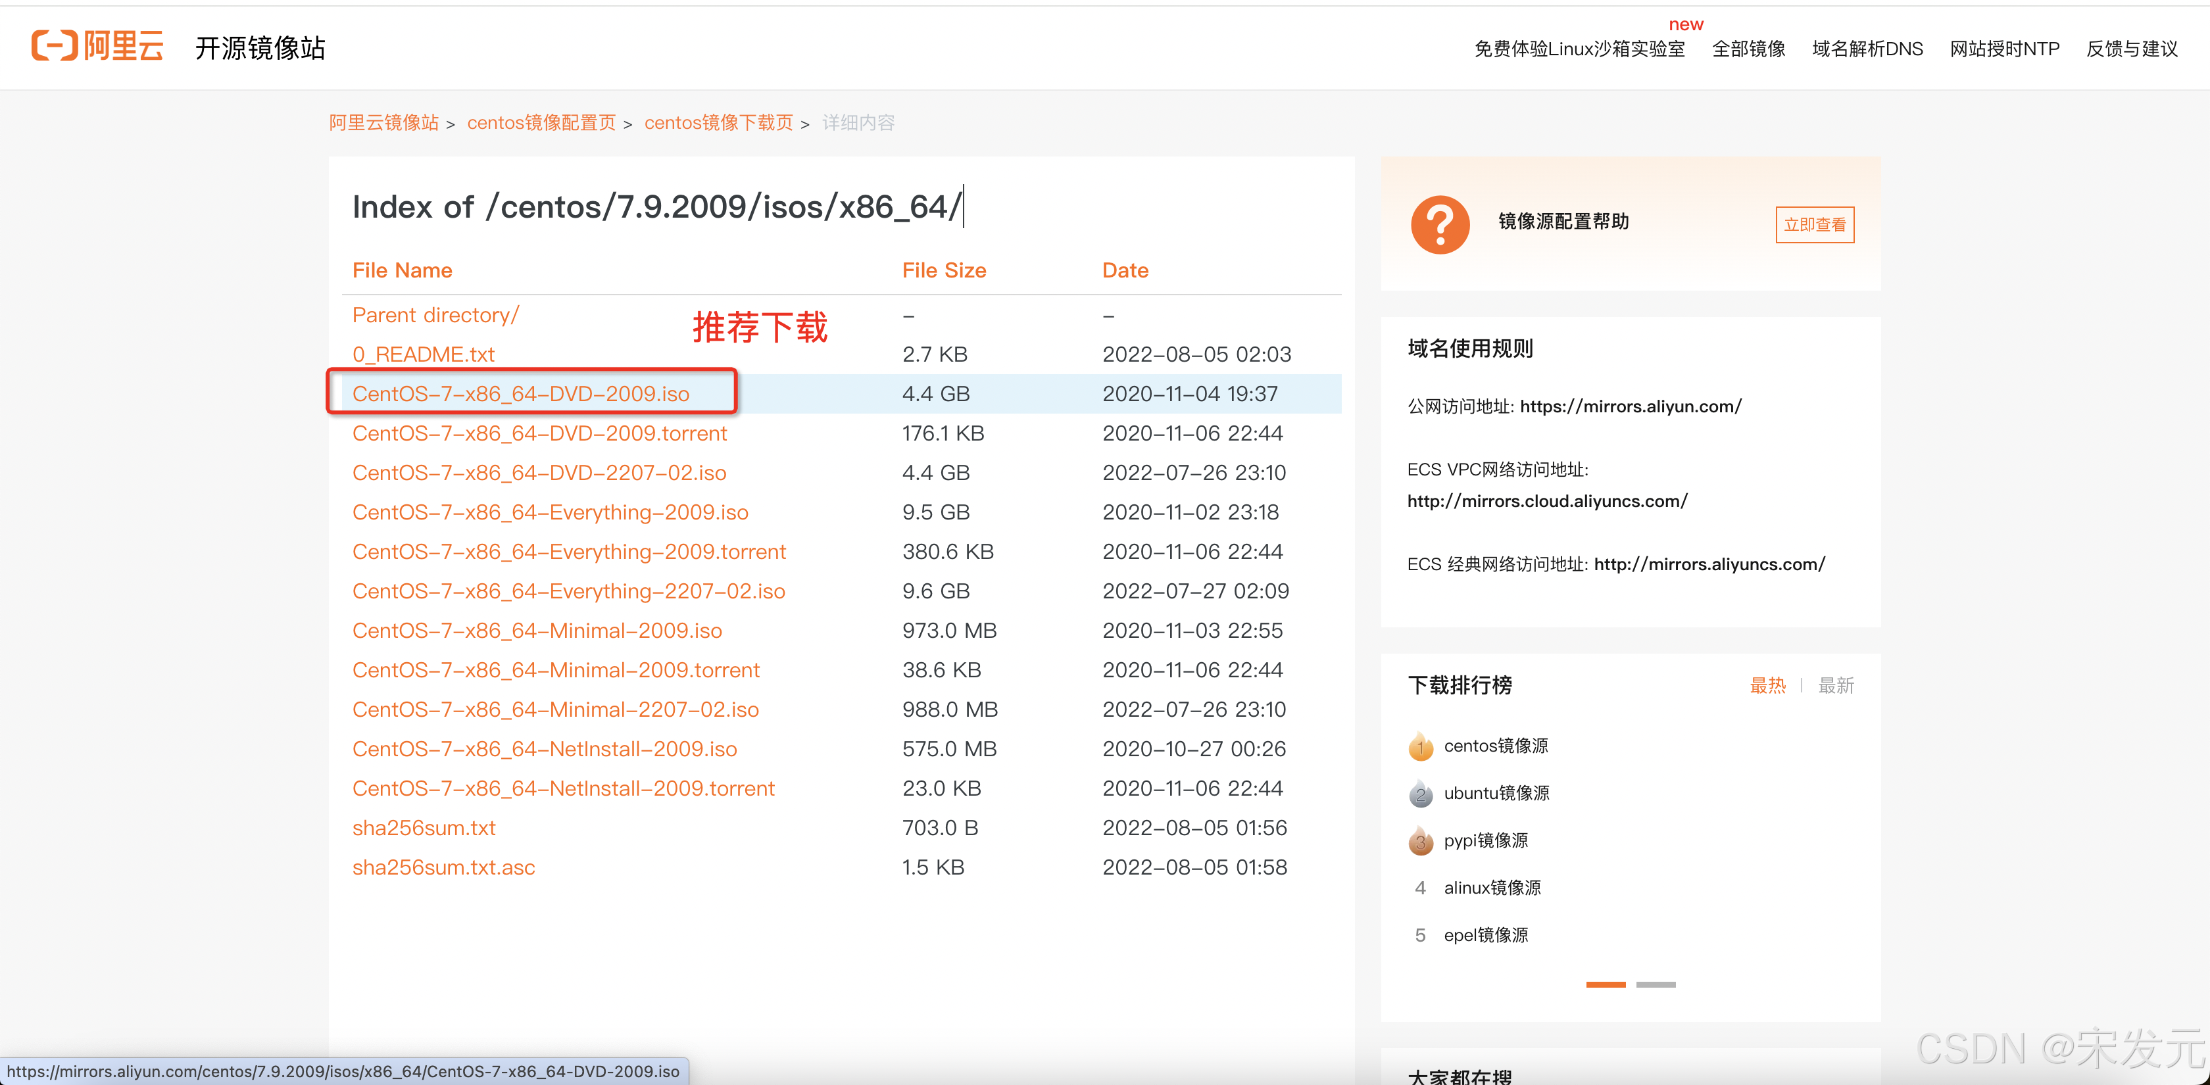Open pypi镜像源 in download ranking

click(1486, 840)
